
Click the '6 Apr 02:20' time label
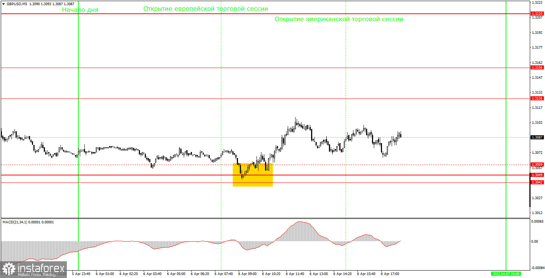128,274
